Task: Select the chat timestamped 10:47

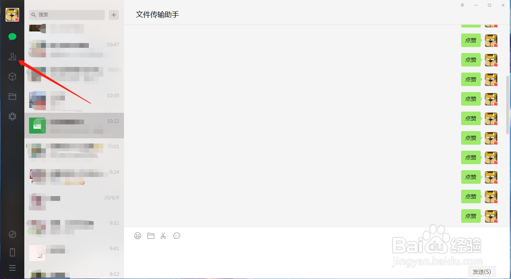Action: click(74, 49)
